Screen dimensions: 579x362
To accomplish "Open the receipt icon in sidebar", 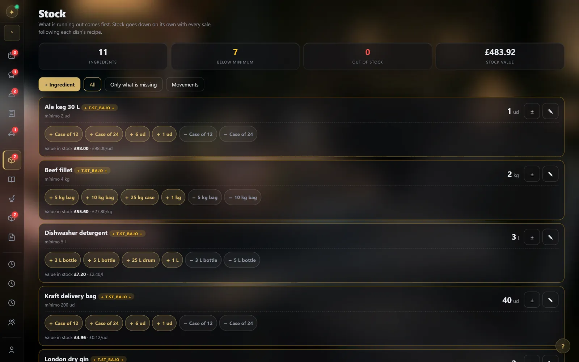I will coord(12,113).
